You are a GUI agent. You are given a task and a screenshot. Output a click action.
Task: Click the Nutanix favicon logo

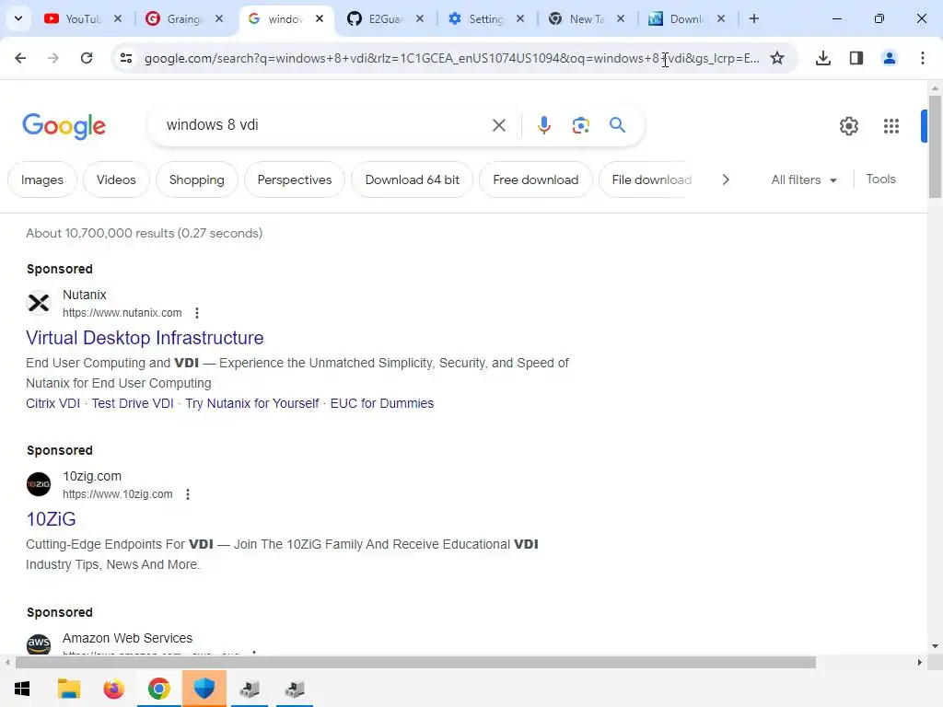click(39, 302)
